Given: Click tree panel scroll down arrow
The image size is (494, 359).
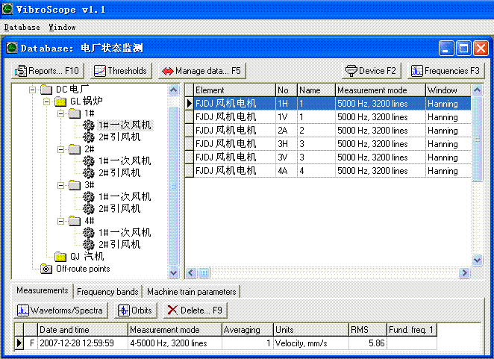Looking at the screenshot, I should (174, 272).
